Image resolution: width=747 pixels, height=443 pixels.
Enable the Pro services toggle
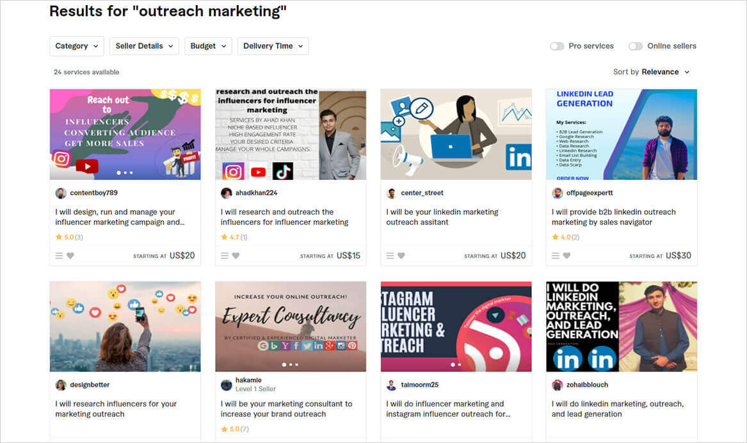coord(557,46)
